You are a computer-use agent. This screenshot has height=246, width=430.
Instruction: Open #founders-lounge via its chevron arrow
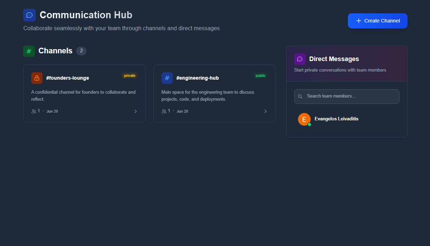coord(135,111)
